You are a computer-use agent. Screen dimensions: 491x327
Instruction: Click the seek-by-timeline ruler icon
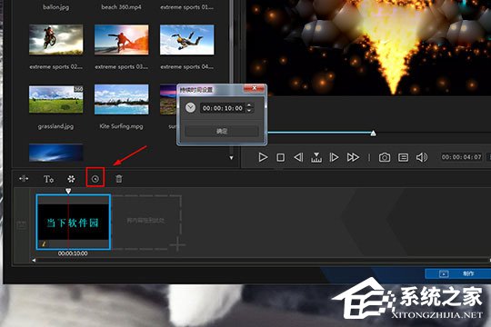point(316,157)
